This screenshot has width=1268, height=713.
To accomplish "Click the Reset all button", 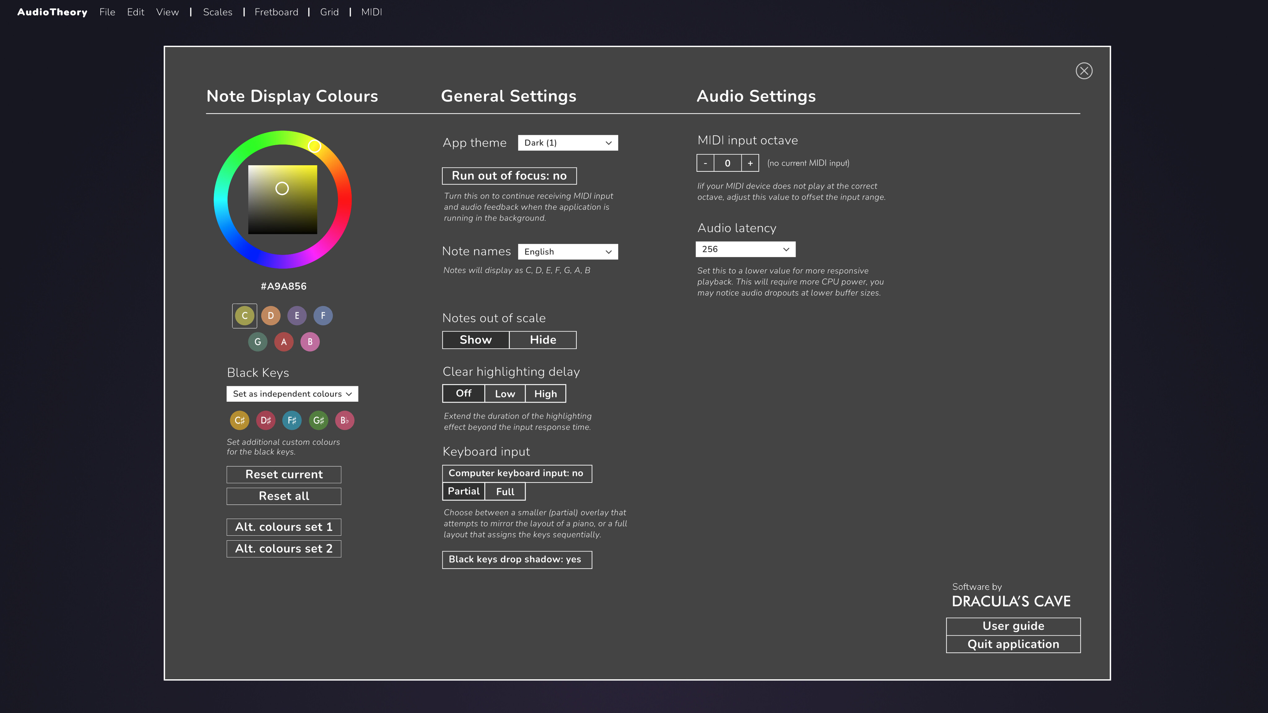I will (x=284, y=496).
